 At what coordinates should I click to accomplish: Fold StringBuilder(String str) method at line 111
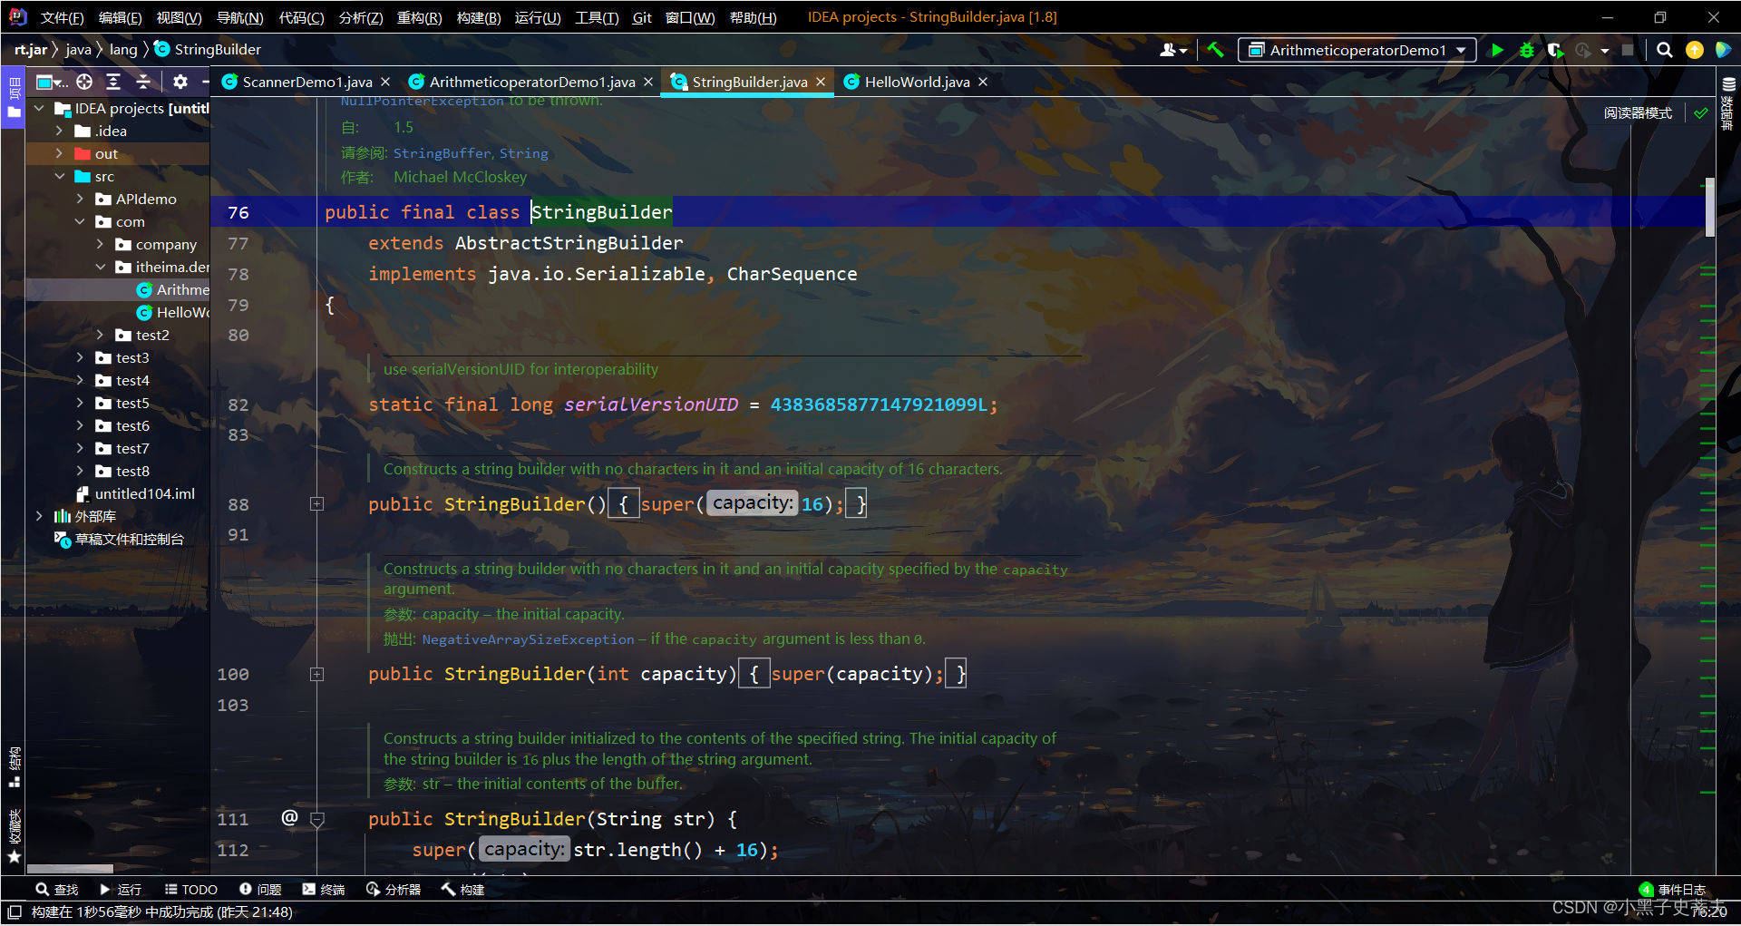pos(317,819)
